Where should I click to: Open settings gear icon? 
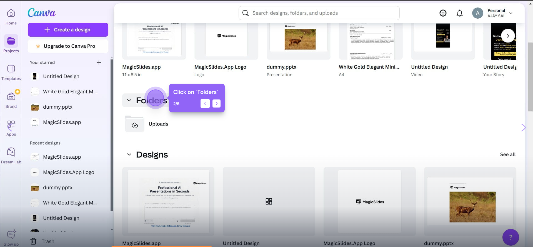coord(443,13)
